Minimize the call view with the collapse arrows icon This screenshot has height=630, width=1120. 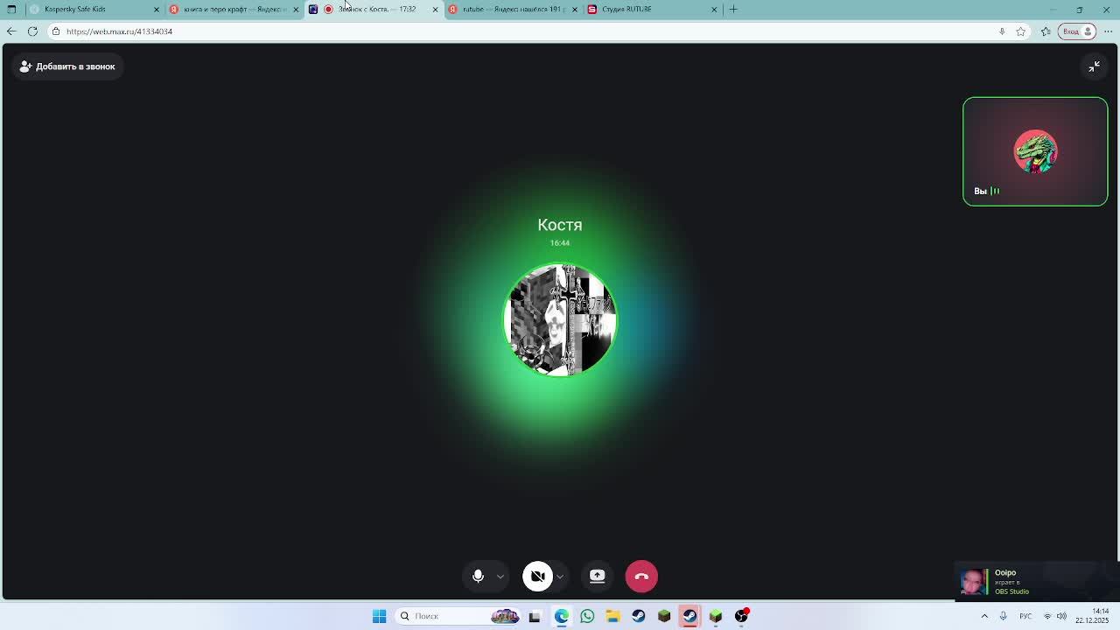pyautogui.click(x=1094, y=66)
